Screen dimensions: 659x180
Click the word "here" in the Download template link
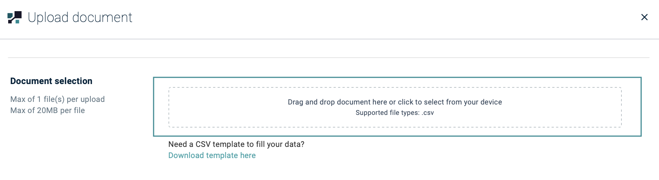(x=248, y=155)
